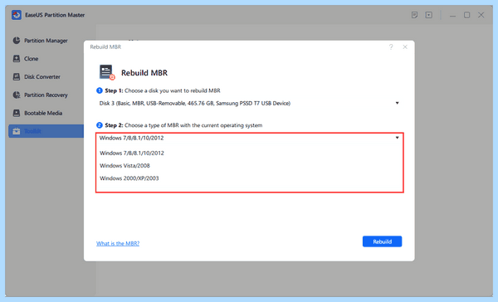Open the 'What is the MBR?' link
Image resolution: width=498 pixels, height=302 pixels.
[118, 243]
